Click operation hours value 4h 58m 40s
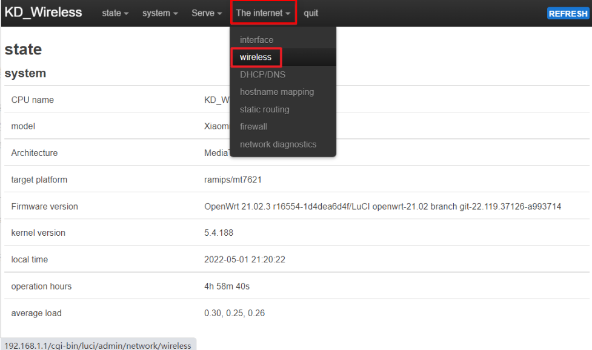This screenshot has width=592, height=350. coord(227,287)
